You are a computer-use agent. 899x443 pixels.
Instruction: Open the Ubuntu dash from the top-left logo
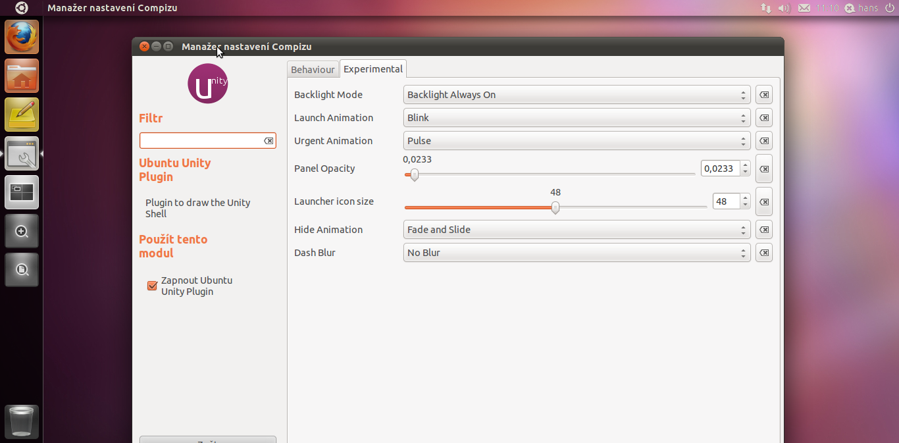pos(22,8)
